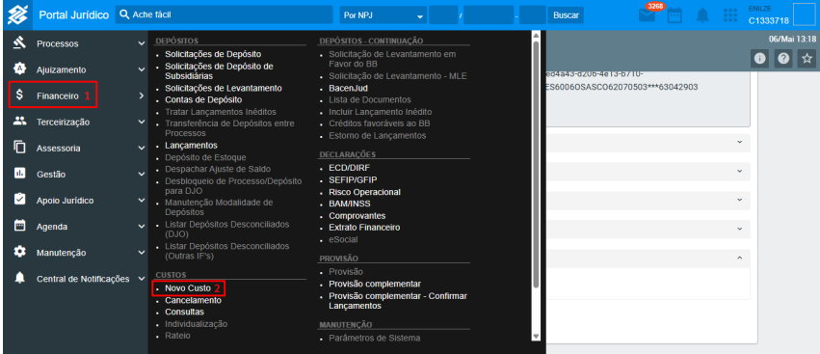This screenshot has width=820, height=354.
Task: Click the info icon button
Action: coord(760,59)
